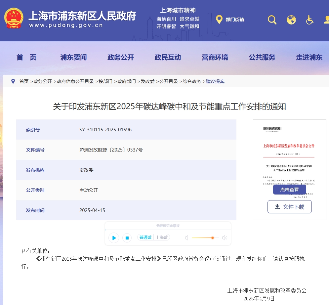Click the breadcrumb location marker icon
This screenshot has height=305, width=329.
13,81
